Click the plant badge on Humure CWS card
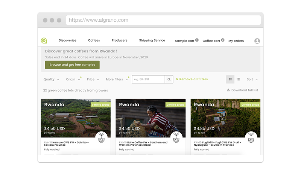301x176 pixels. click(x=101, y=137)
